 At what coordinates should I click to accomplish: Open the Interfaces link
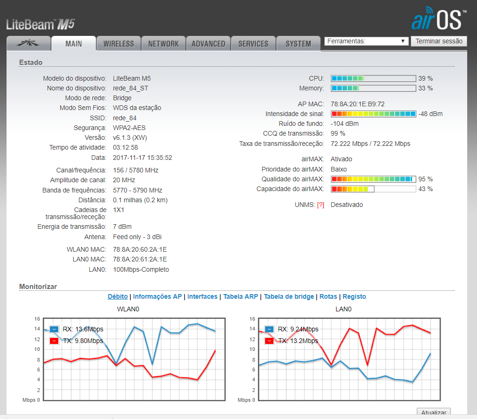click(x=202, y=296)
